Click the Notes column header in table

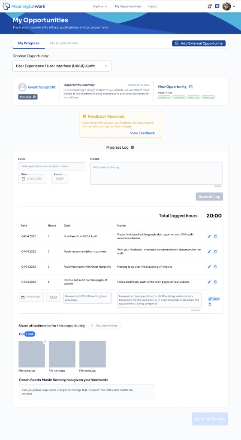121,225
